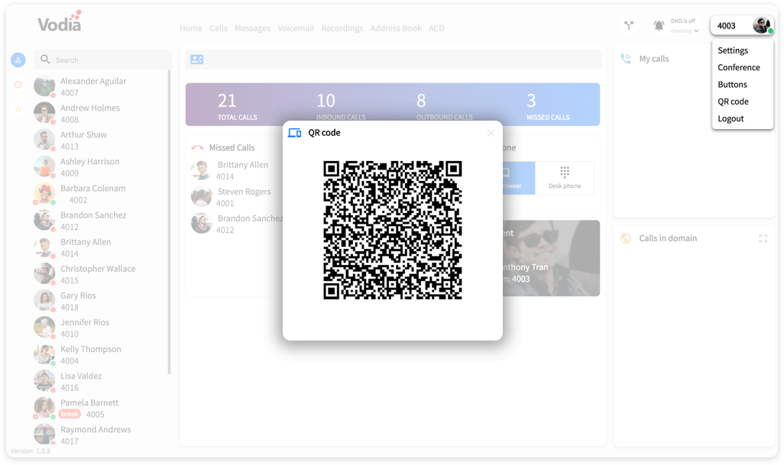Click Pamela Barnett's avatar
Viewport: 784px width, 465px height.
(44, 408)
